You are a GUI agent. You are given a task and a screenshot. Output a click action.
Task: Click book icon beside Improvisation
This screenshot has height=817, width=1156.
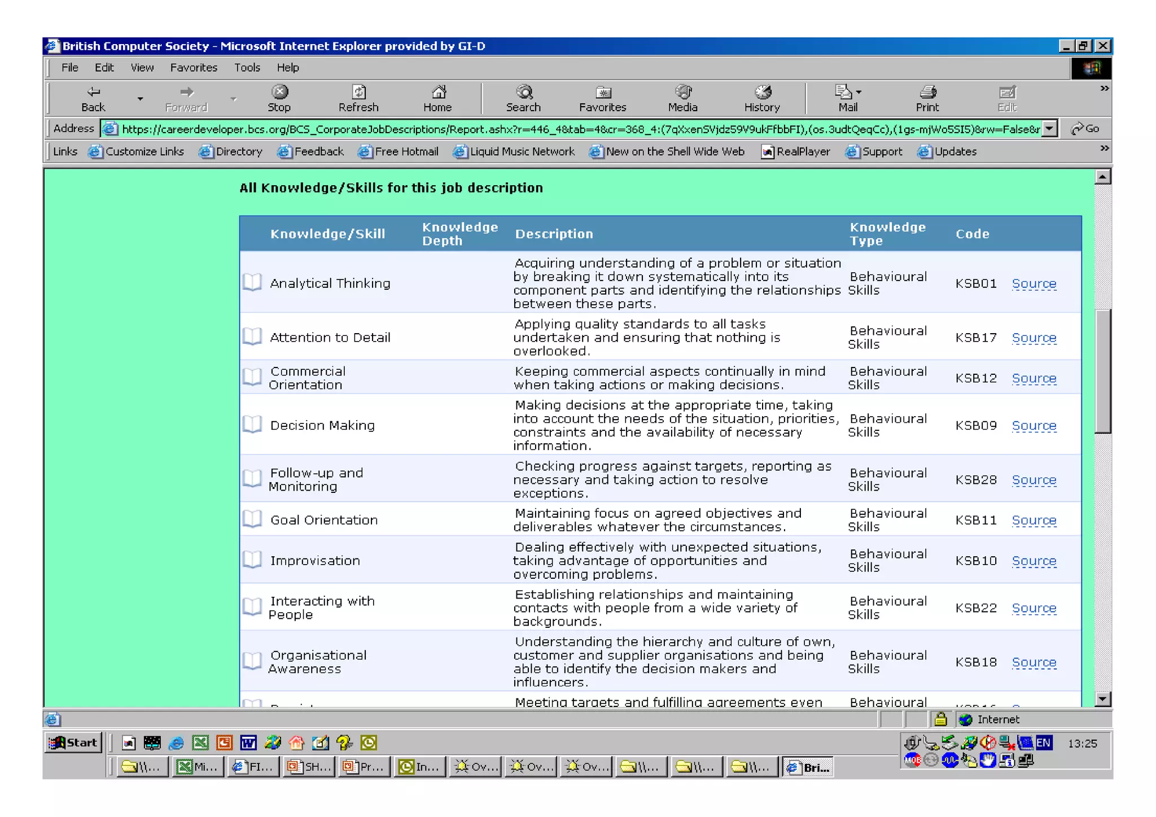pos(252,560)
